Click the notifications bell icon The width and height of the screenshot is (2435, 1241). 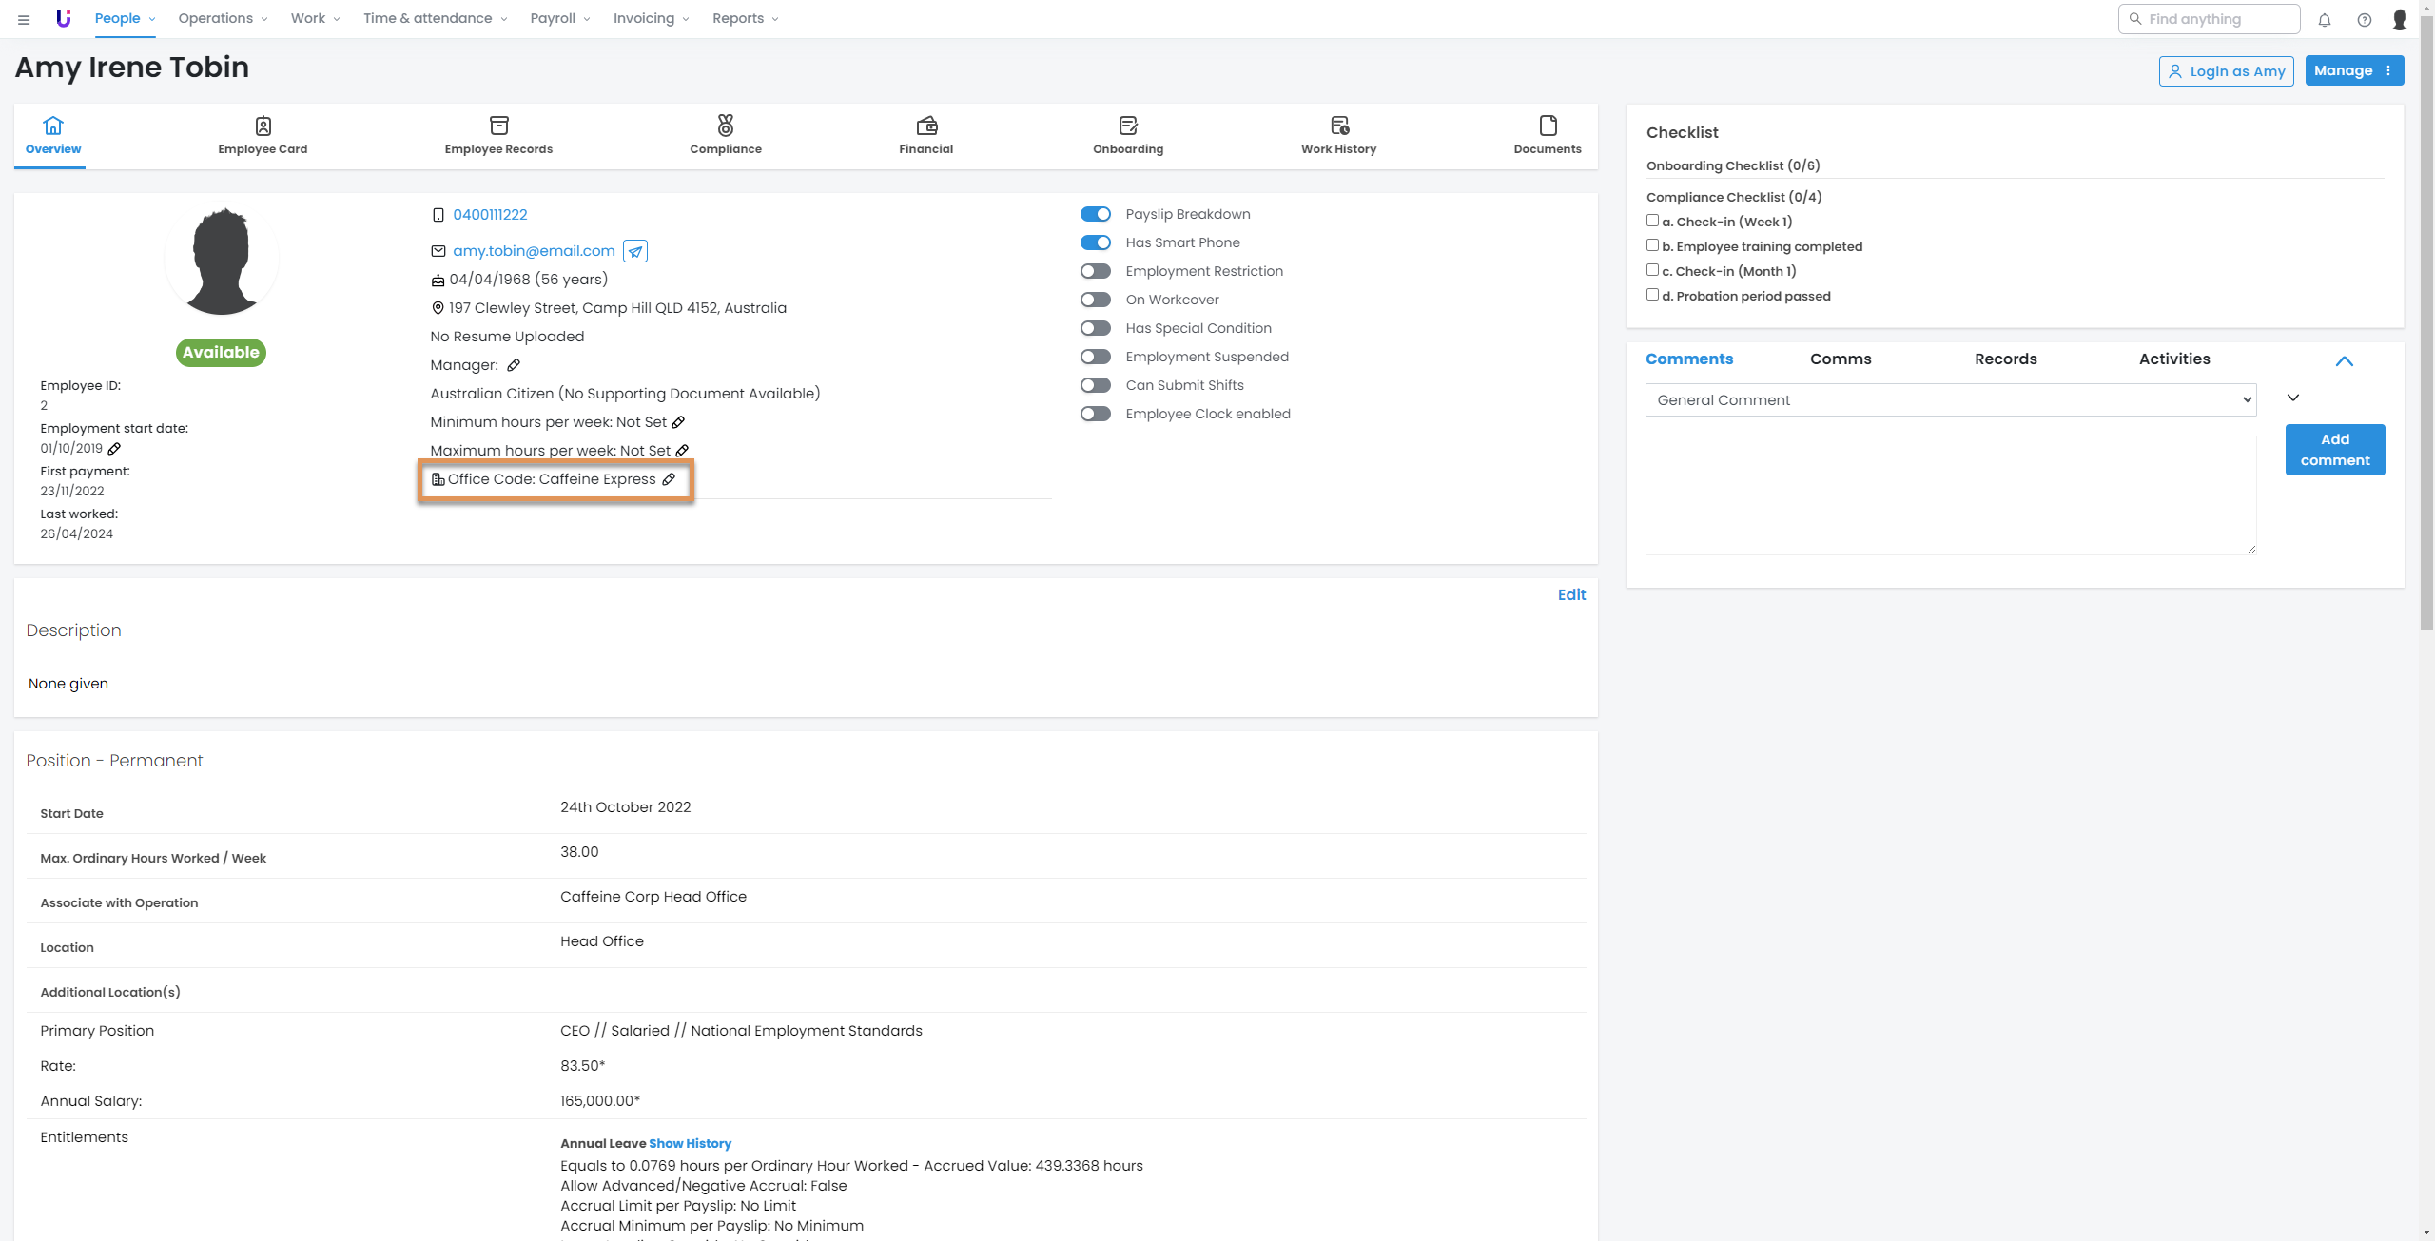click(x=2324, y=19)
